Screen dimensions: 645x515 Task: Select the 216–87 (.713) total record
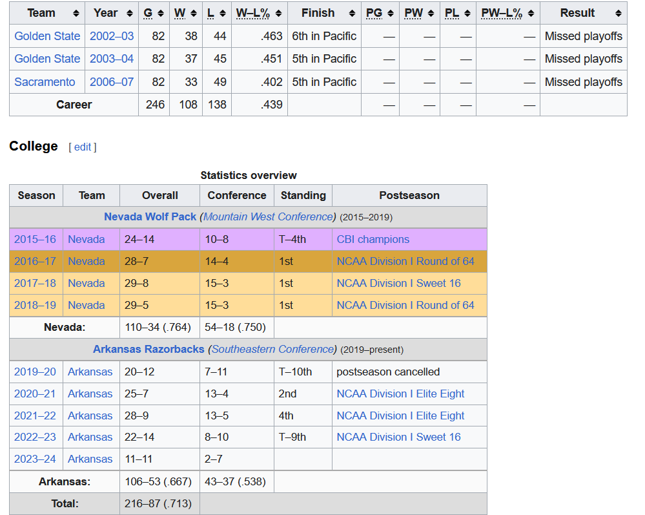click(x=159, y=503)
